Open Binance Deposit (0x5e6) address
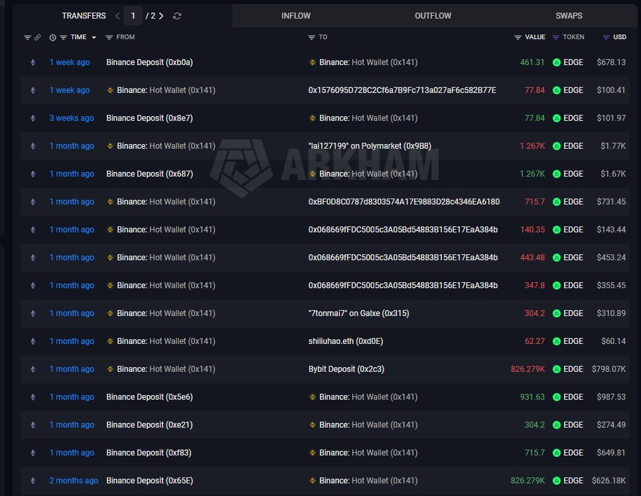641x496 pixels. click(149, 397)
